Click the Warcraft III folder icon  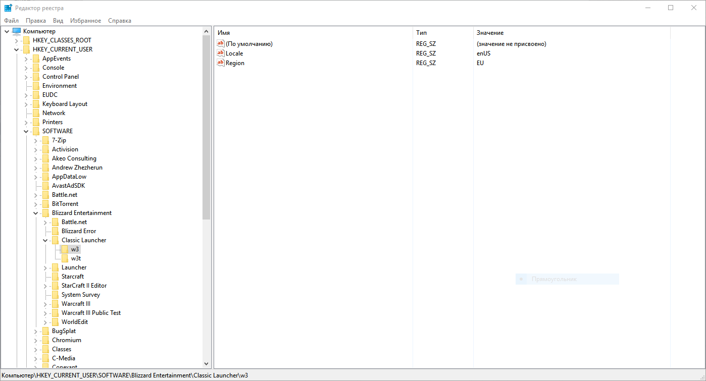tap(55, 304)
